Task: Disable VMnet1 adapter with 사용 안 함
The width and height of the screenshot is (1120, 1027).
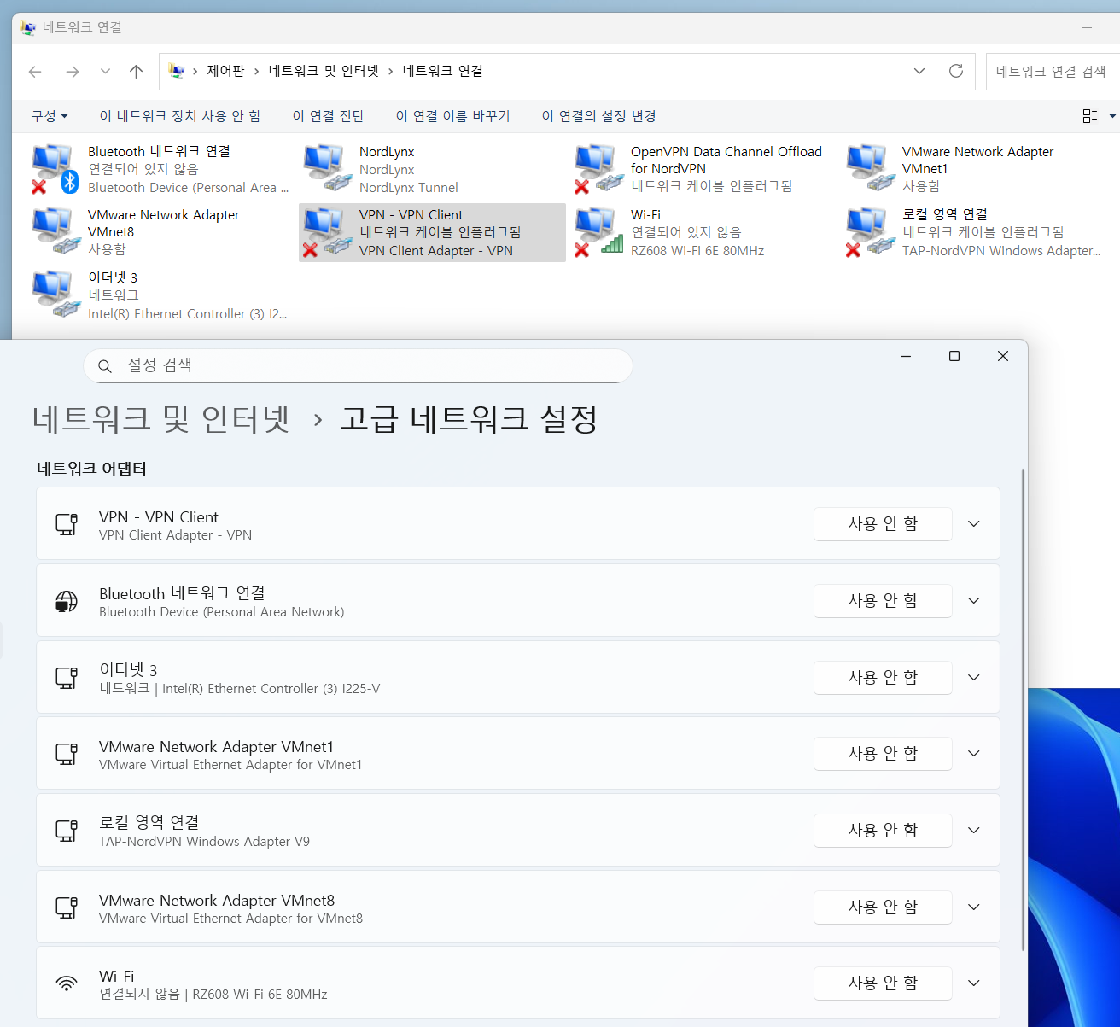Action: click(x=883, y=754)
